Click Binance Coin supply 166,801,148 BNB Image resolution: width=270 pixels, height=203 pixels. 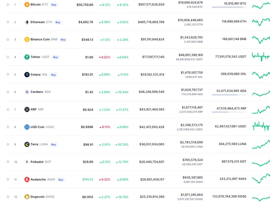click(234, 39)
